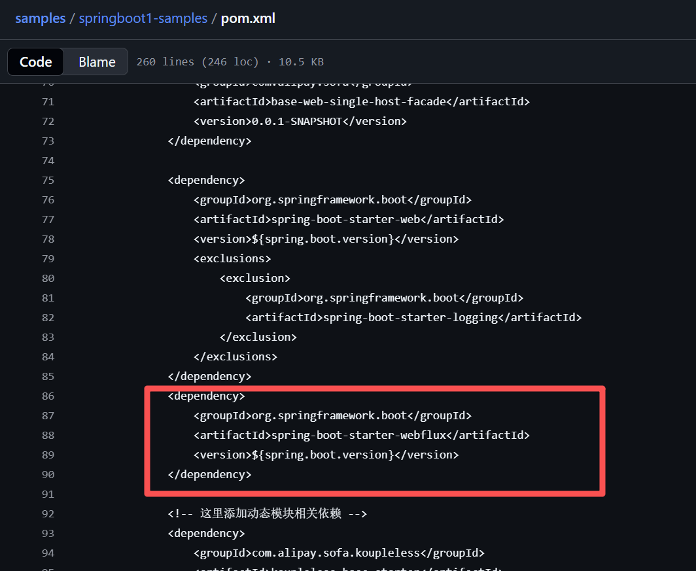Viewport: 696px width, 571px height.
Task: Click line number 71
Action: (48, 101)
